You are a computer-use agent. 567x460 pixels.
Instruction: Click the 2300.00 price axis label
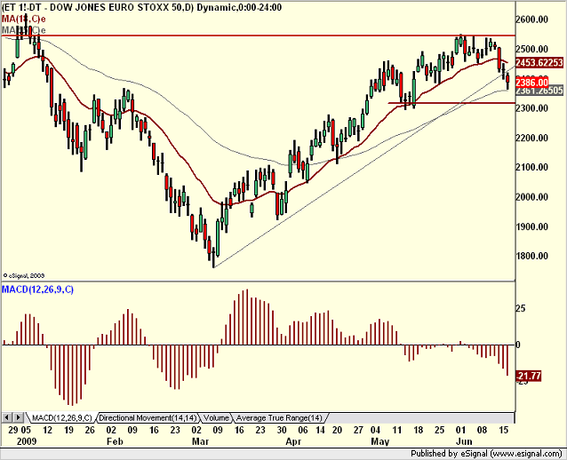(532, 108)
